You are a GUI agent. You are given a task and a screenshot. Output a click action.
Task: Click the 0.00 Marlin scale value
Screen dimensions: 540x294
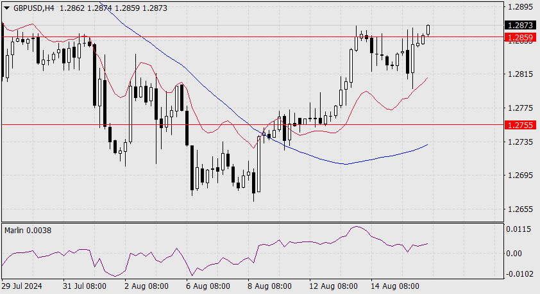(x=514, y=254)
